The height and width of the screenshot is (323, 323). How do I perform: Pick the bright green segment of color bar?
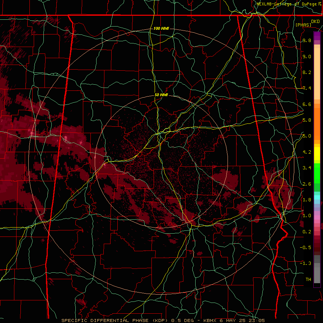tap(317, 173)
